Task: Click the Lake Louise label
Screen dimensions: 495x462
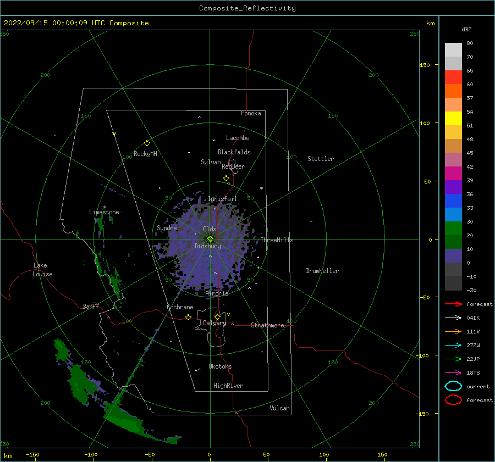Action: click(42, 270)
